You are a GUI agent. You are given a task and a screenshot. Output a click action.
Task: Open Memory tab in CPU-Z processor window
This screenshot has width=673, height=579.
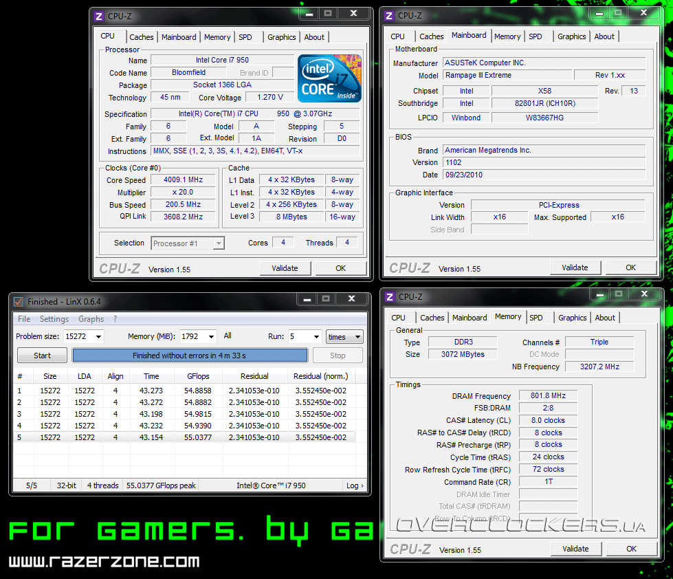[217, 37]
